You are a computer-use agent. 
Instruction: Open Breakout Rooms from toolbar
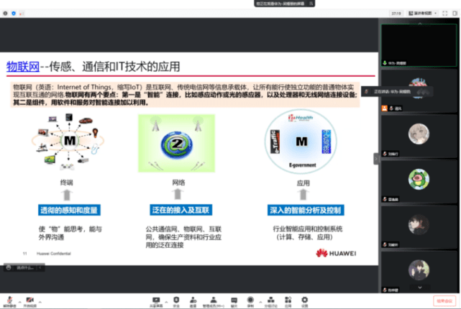tap(271, 301)
